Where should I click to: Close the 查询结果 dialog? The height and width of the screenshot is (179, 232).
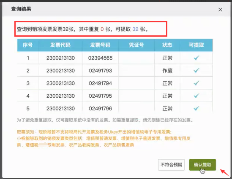[x=220, y=10]
